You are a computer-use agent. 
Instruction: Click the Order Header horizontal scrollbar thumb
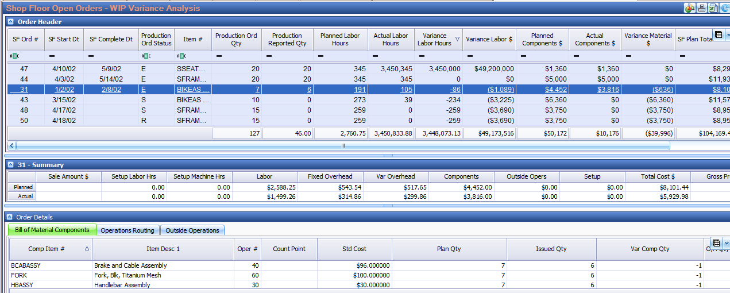pos(342,146)
